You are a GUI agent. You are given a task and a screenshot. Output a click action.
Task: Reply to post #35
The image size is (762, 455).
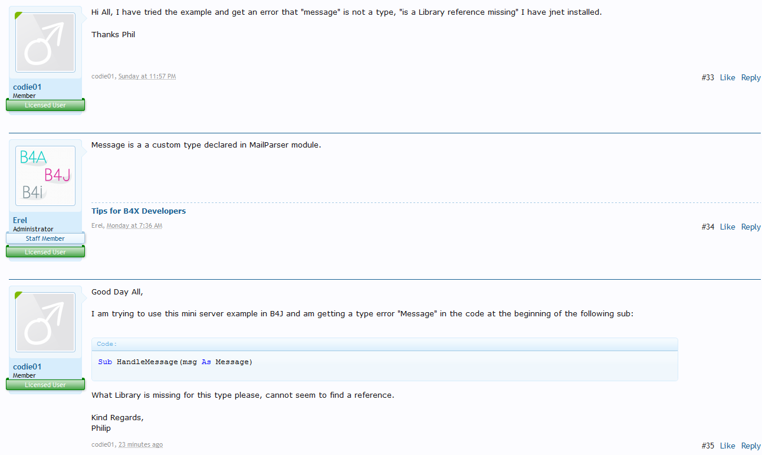coord(750,446)
